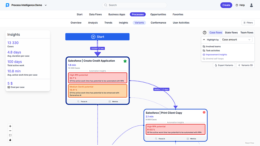Click the 5 $ cost per case value
This screenshot has height=146, width=260.
[10, 83]
